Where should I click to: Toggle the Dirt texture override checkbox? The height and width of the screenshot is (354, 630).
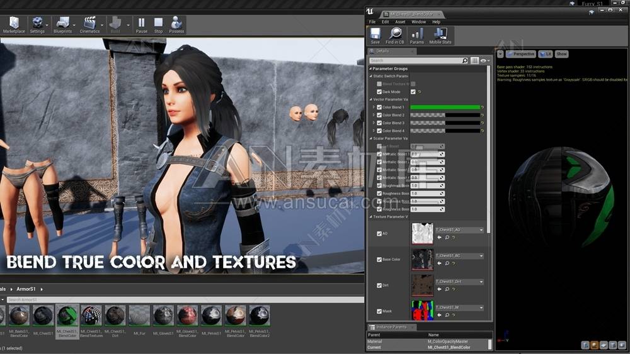point(379,285)
